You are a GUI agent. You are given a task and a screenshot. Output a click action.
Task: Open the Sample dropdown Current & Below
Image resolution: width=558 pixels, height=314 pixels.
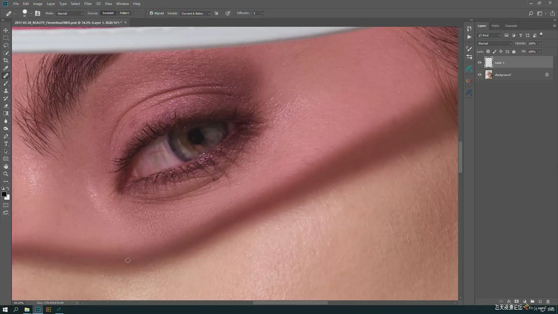pos(195,13)
